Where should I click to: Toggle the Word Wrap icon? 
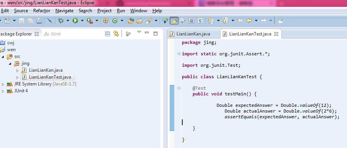[x=183, y=21]
